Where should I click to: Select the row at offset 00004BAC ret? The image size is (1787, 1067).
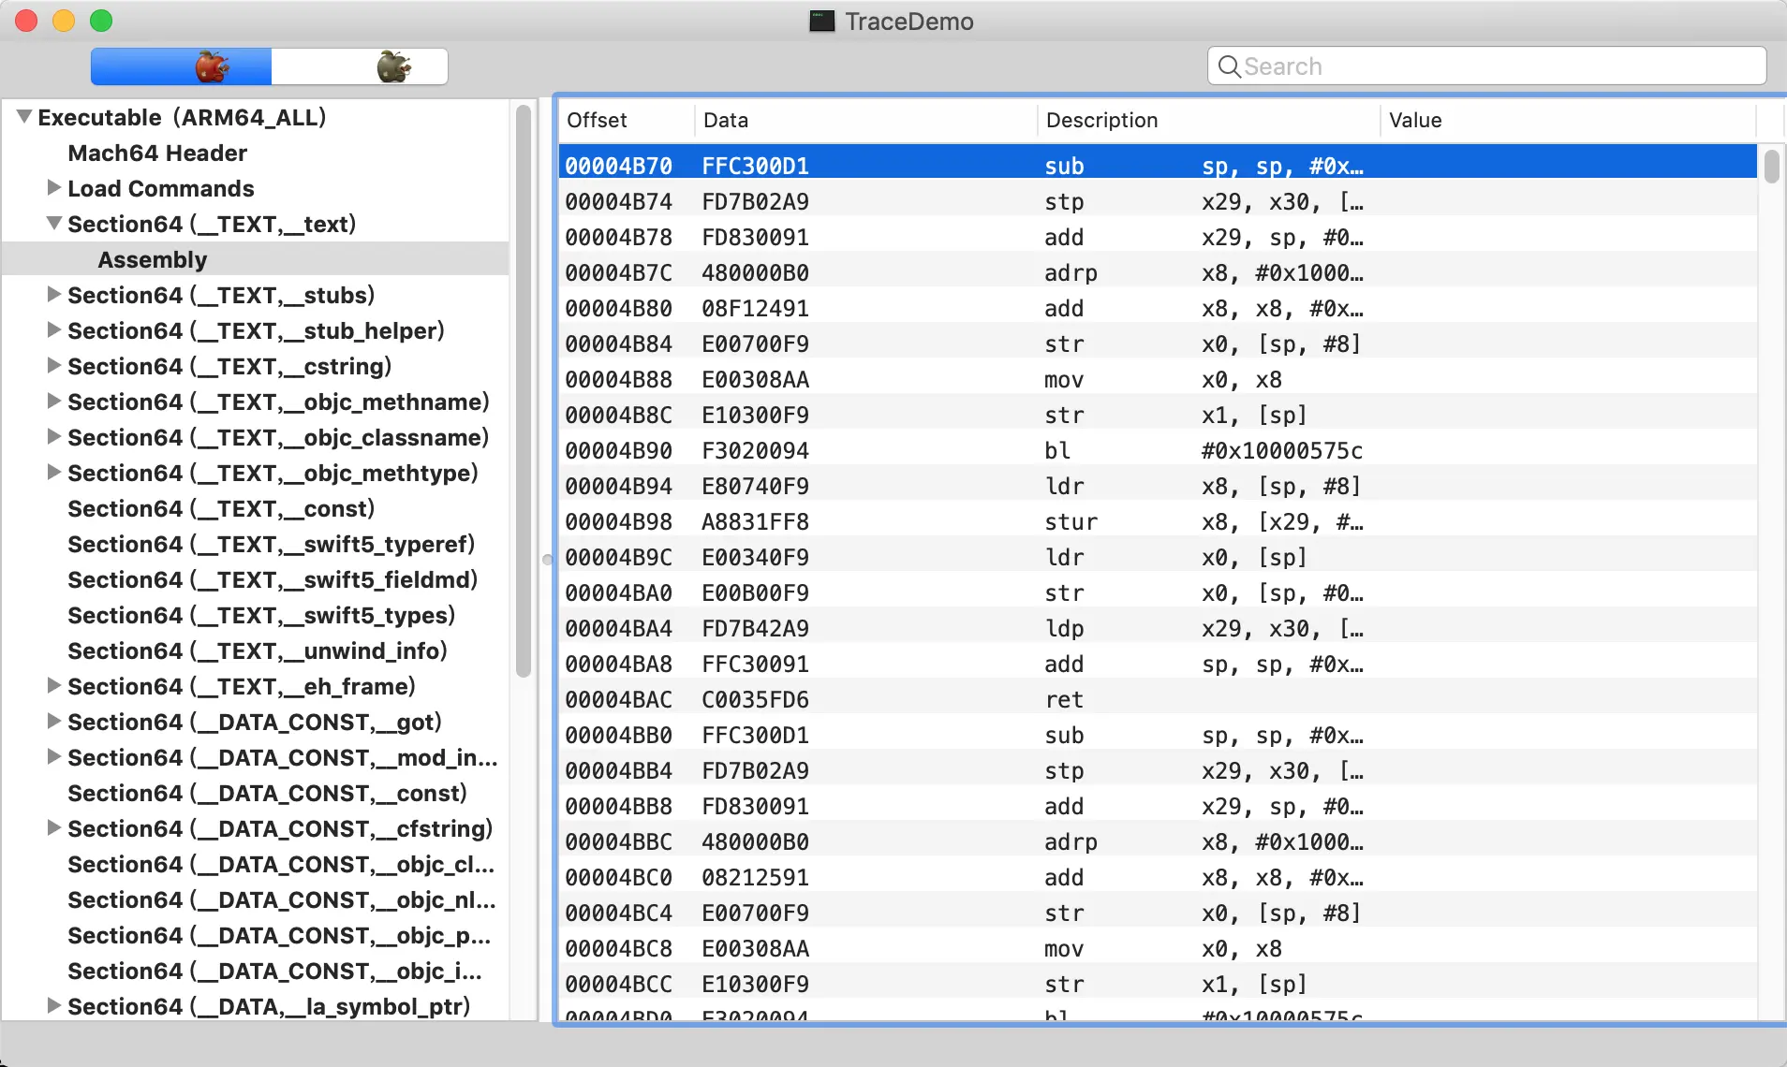(1158, 699)
